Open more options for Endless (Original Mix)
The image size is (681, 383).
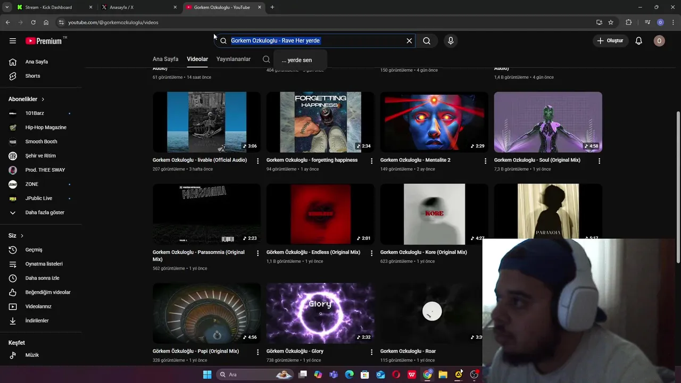tap(371, 253)
